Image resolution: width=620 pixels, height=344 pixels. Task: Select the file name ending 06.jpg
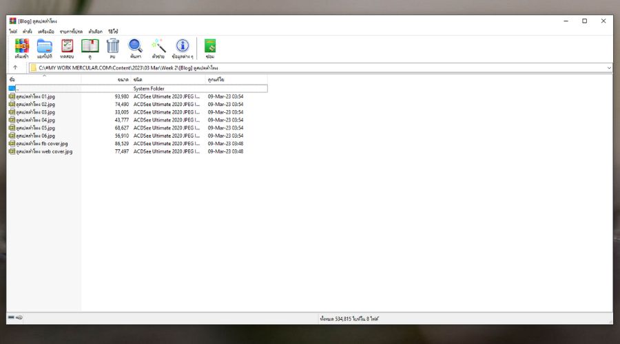pyautogui.click(x=36, y=136)
